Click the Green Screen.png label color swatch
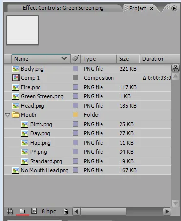 pos(75,96)
